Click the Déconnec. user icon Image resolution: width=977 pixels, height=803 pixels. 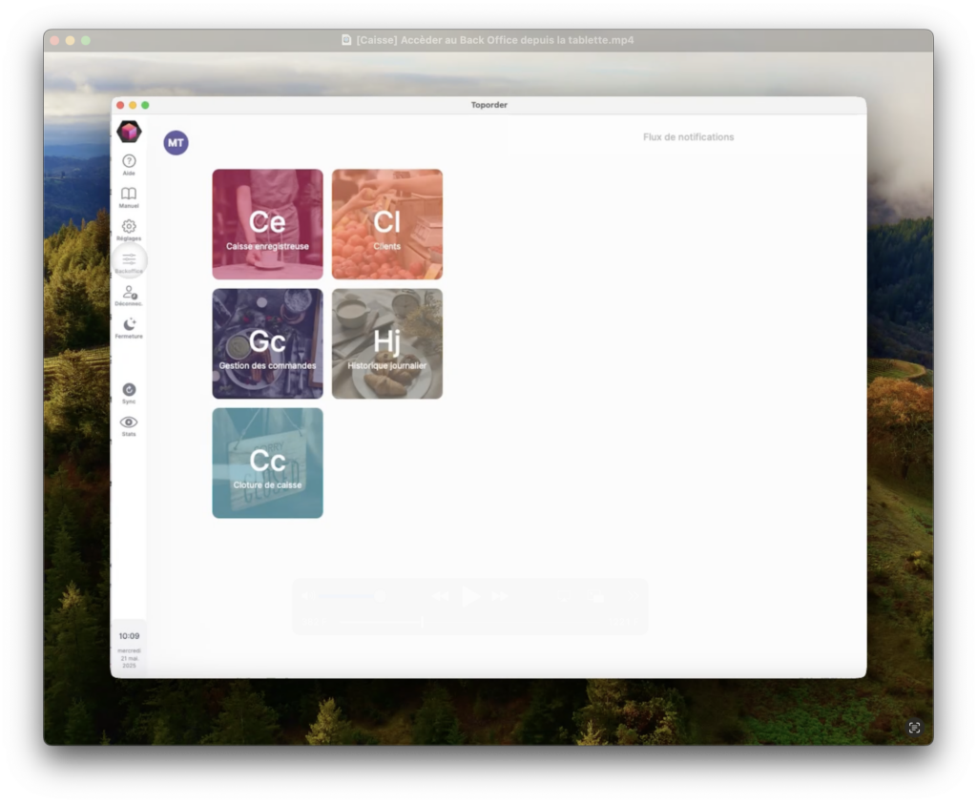129,293
